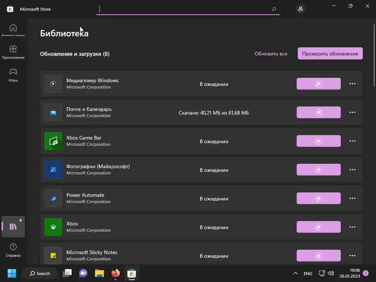The image size is (376, 282).
Task: Click Скачано 40,21 МБ из 61,68 МБ status
Action: pos(214,113)
